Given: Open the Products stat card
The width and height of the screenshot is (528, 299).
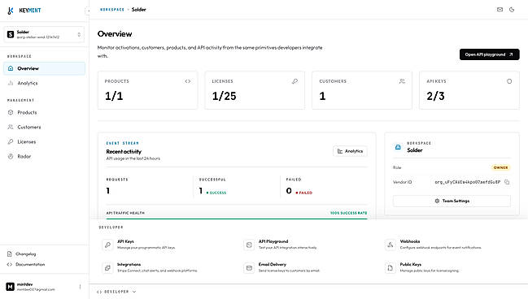Looking at the screenshot, I should (147, 90).
